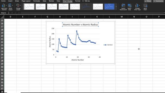Click the highest data point in the chart
165x93 pixels.
(x=77, y=31)
